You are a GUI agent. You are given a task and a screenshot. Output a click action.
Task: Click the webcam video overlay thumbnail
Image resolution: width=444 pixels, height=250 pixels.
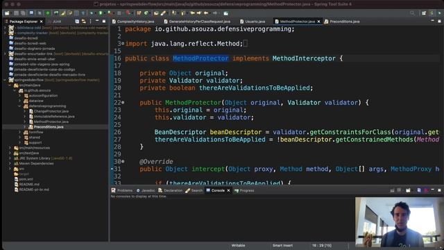(x=400, y=222)
